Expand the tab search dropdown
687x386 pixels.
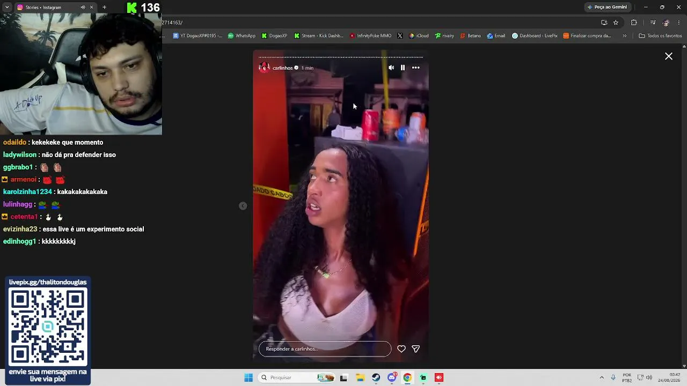(7, 8)
